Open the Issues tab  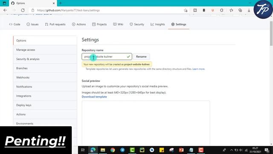(x=32, y=24)
